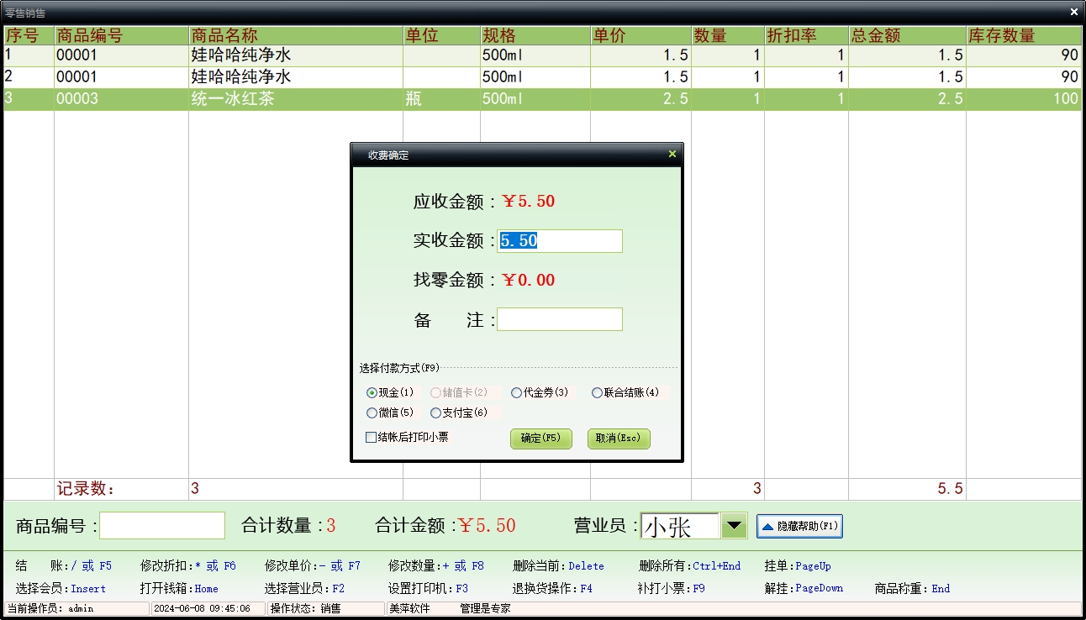Select 现金 payment method

pyautogui.click(x=372, y=392)
